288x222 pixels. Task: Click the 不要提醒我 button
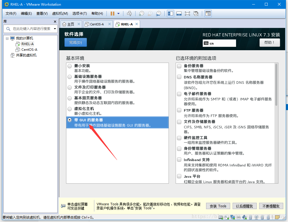click(x=271, y=206)
